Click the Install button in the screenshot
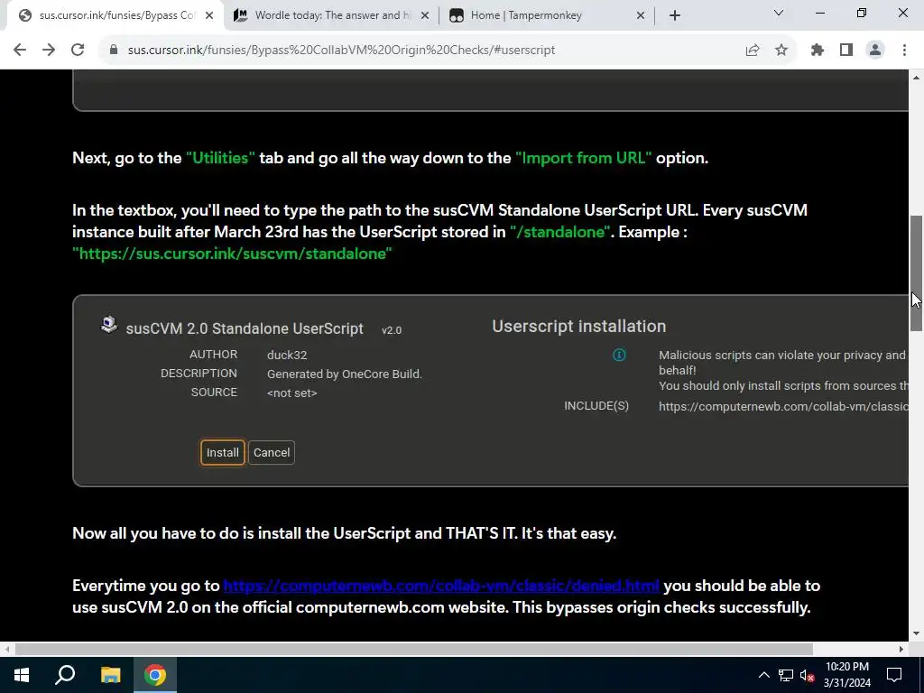 pyautogui.click(x=222, y=453)
